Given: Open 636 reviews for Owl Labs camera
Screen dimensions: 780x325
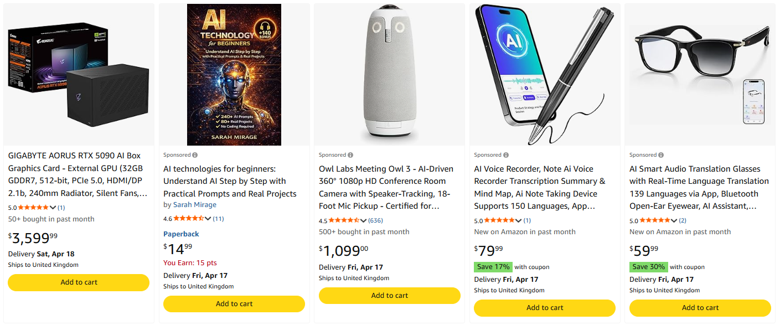Looking at the screenshot, I should (x=375, y=221).
